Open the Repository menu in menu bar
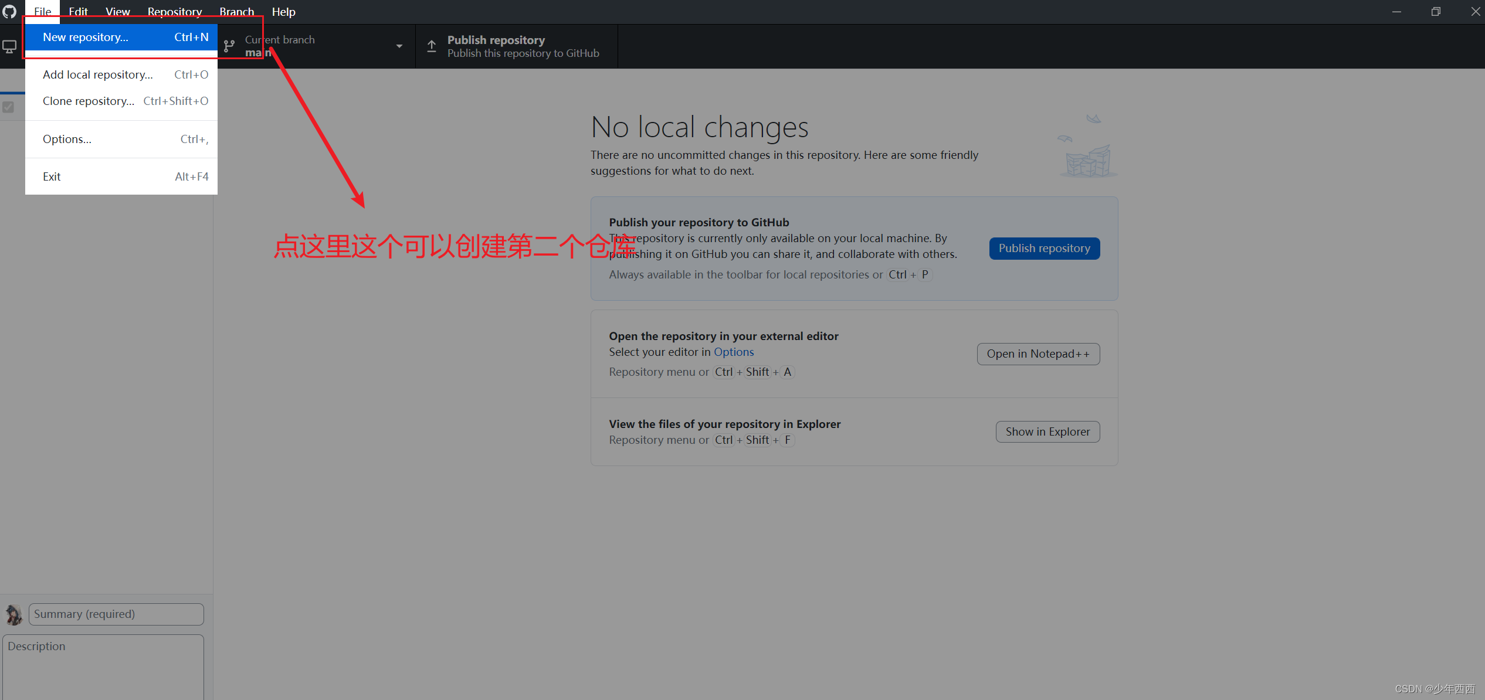Image resolution: width=1485 pixels, height=700 pixels. (175, 12)
